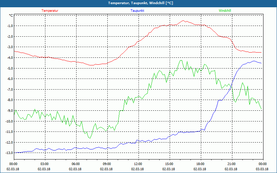Click the -10,0 y-axis label
277x173 pixels.
click(x=9, y=121)
